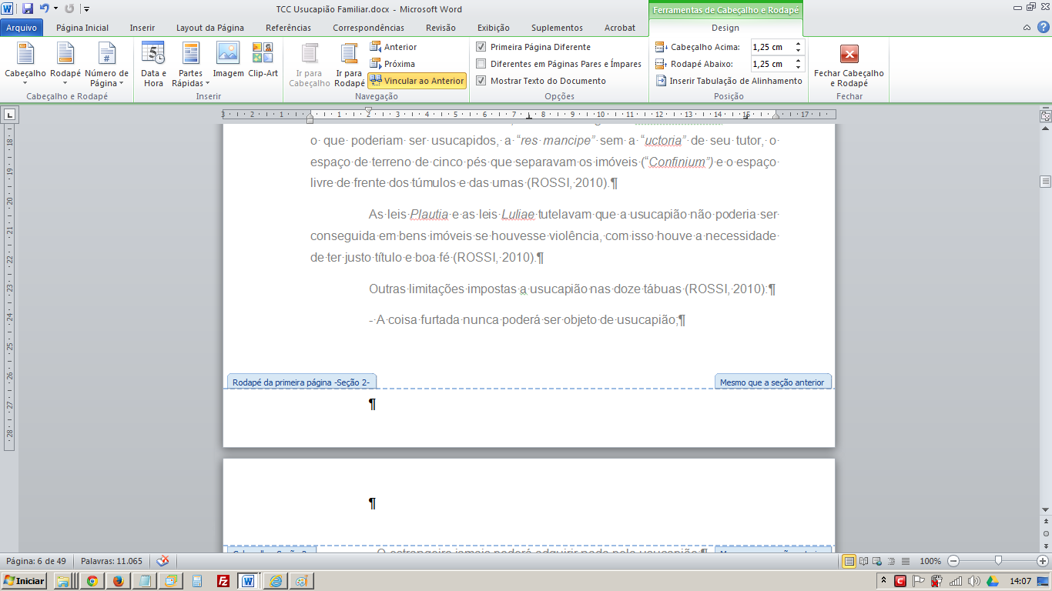Click the tab selector at ruler corner
The width and height of the screenshot is (1052, 591).
(x=9, y=115)
